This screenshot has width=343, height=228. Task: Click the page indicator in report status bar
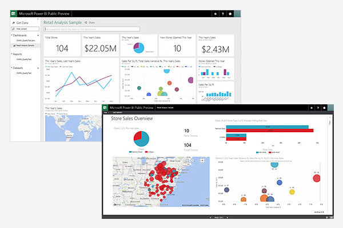(x=219, y=218)
